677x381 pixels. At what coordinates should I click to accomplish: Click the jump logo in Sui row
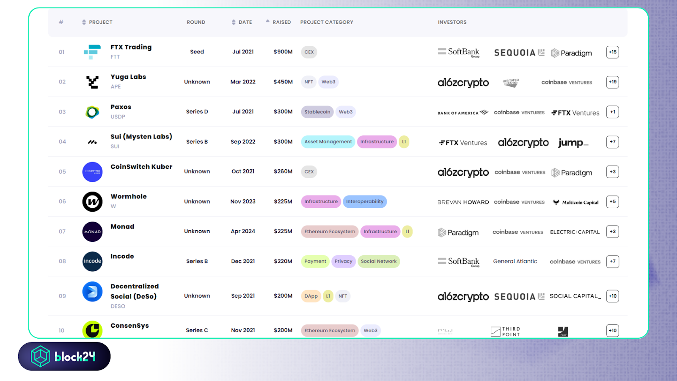(x=573, y=143)
